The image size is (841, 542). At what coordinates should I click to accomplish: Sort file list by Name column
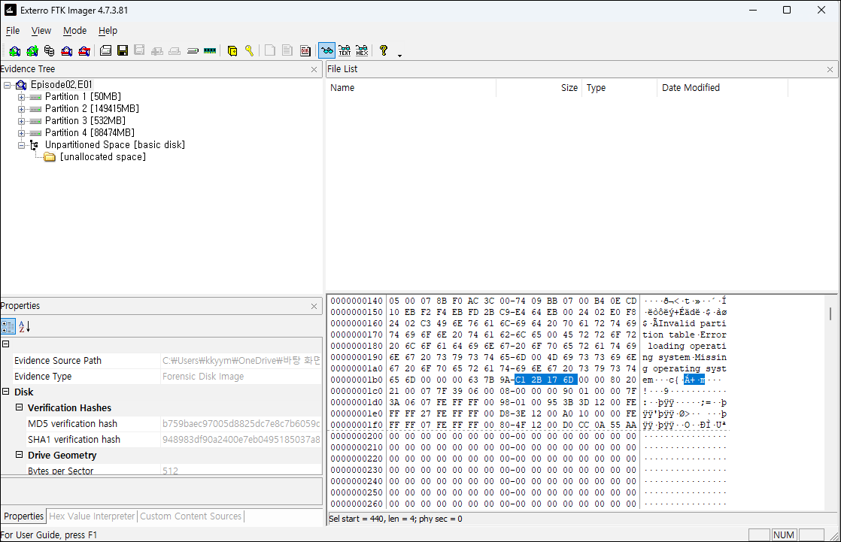pyautogui.click(x=411, y=88)
